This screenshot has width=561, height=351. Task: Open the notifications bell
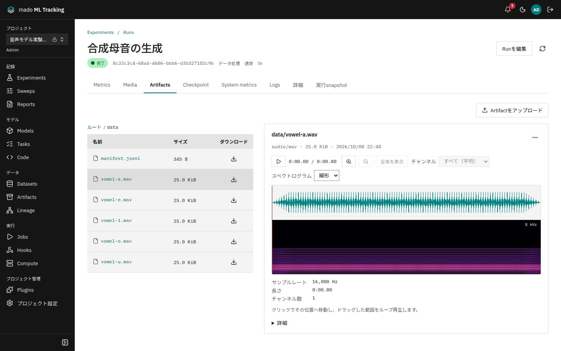pos(508,9)
